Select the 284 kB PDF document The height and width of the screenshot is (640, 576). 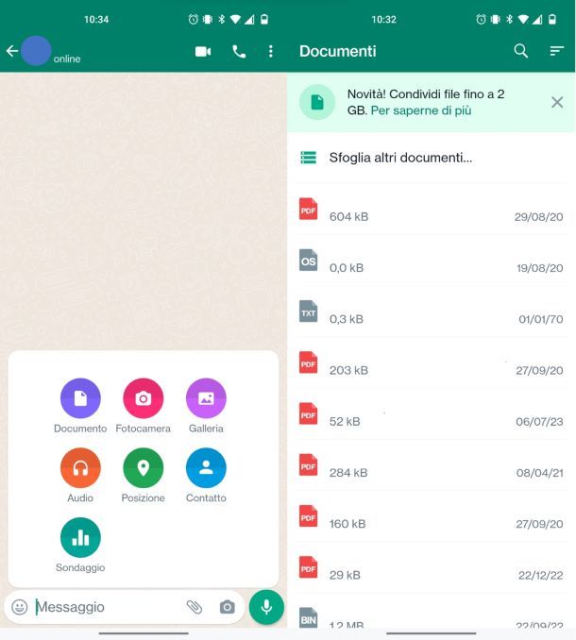(432, 466)
